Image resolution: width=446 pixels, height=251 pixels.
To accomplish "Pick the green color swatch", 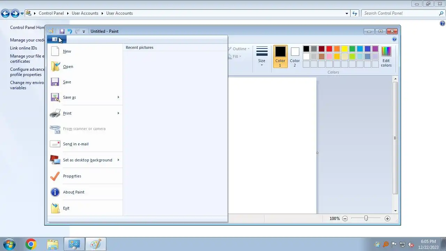I will click(x=352, y=49).
